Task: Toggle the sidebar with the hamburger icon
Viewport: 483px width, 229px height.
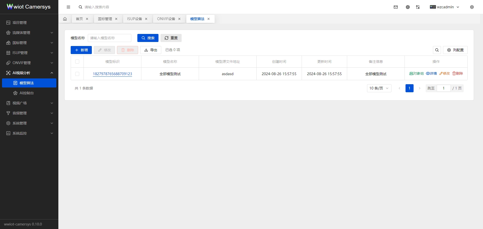Action: (68, 7)
